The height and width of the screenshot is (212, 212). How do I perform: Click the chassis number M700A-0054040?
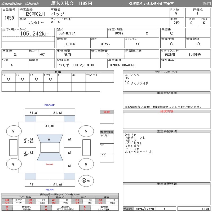click(x=122, y=65)
